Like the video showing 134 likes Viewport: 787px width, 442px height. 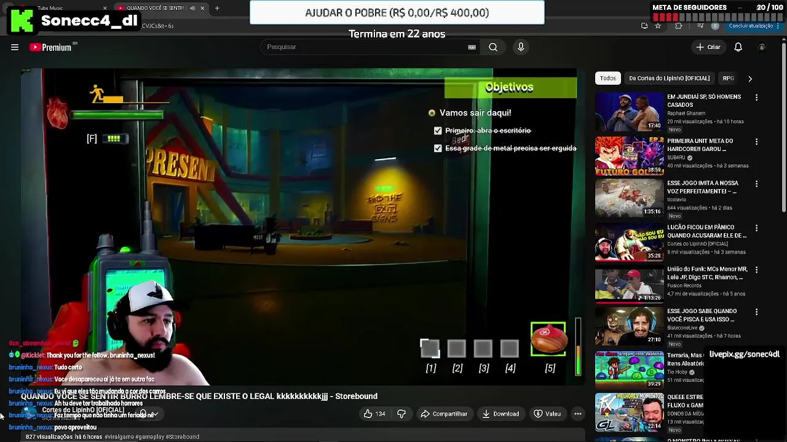pos(374,414)
